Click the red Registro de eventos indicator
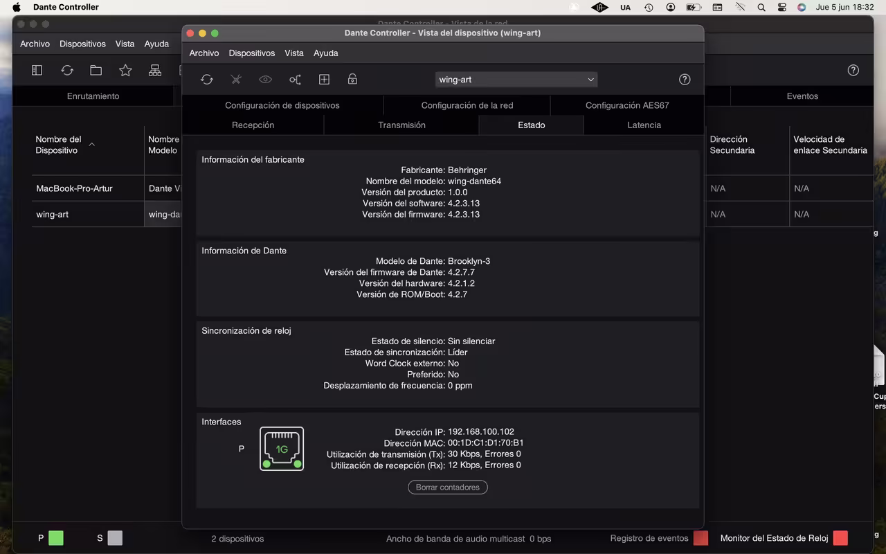This screenshot has width=886, height=554. 700,538
